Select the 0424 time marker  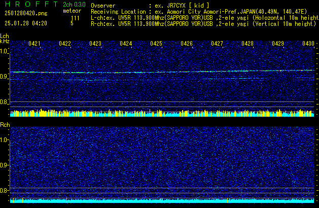(x=126, y=44)
